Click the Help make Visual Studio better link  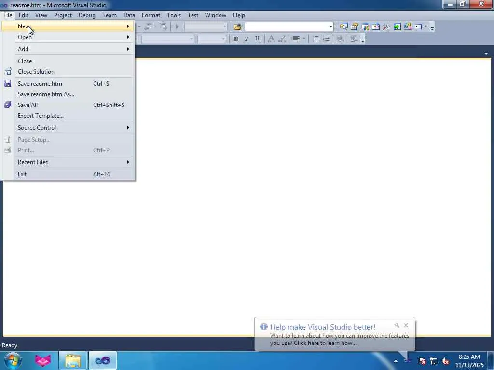323,327
